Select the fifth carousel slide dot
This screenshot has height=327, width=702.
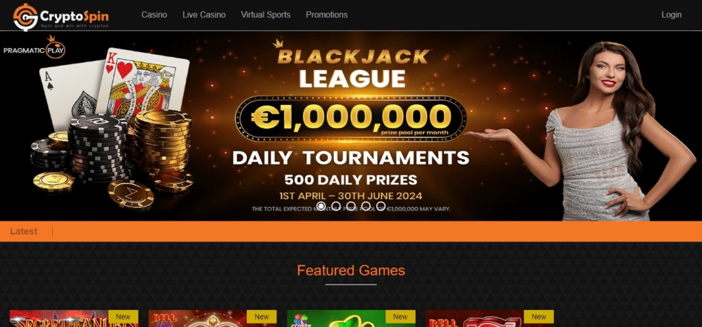tap(380, 206)
